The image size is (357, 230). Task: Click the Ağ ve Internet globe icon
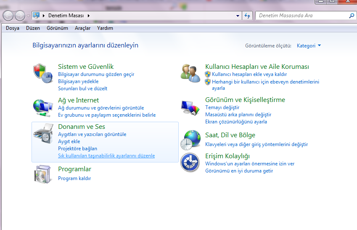(x=42, y=107)
